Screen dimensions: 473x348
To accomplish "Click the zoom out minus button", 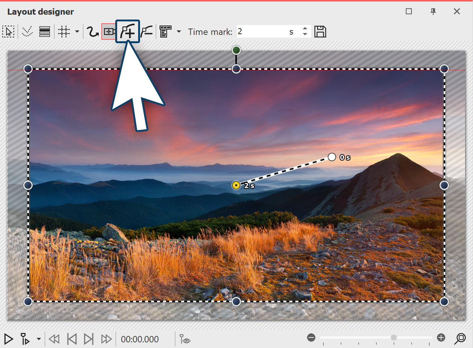I will 311,337.
